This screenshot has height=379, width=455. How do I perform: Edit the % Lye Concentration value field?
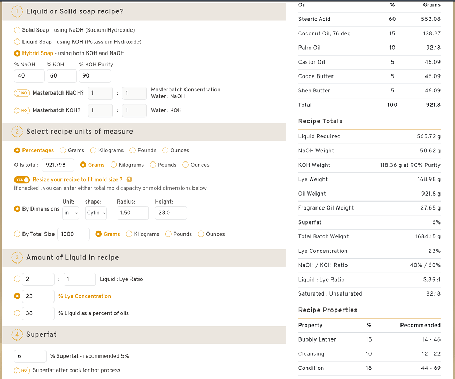tap(38, 296)
